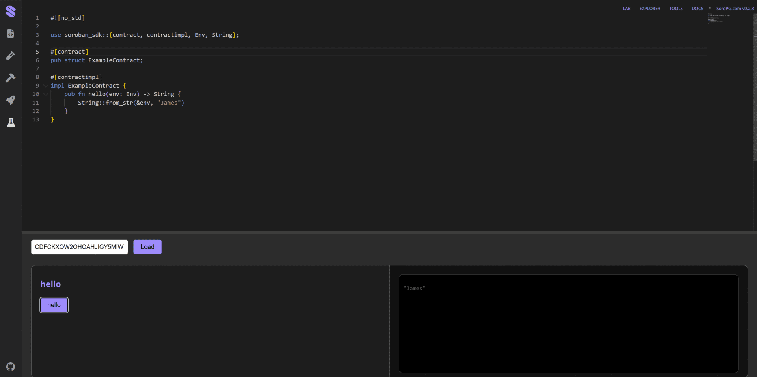Open the DOCS menu link
The height and width of the screenshot is (377, 757).
coord(697,9)
